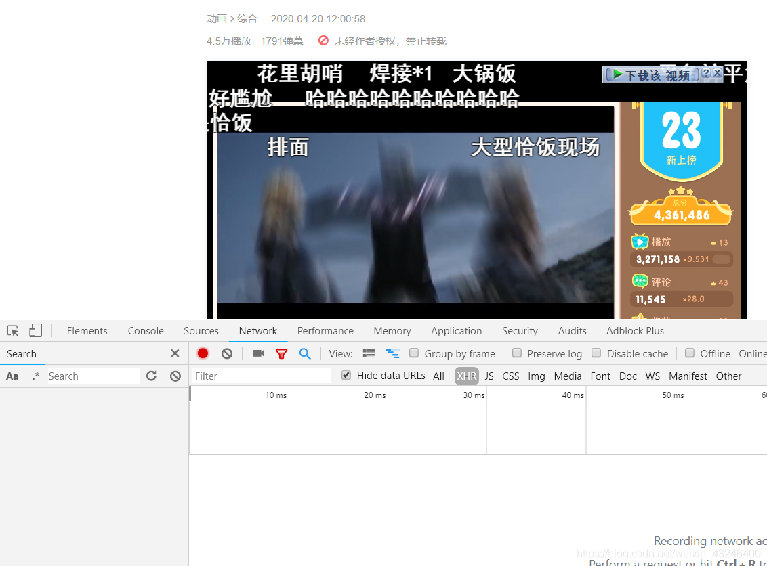Close the download video overlay

pos(717,73)
